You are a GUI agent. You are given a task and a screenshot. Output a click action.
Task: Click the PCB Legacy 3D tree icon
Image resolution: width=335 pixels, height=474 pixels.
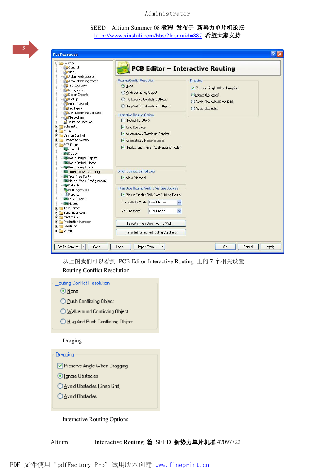pyautogui.click(x=66, y=190)
